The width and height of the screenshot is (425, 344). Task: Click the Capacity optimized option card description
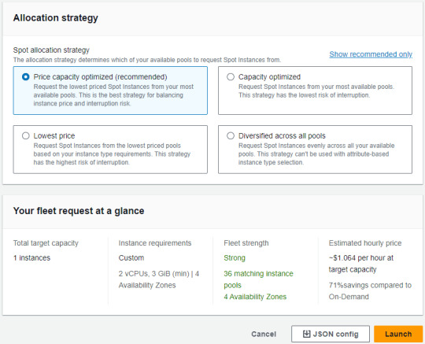(x=316, y=91)
